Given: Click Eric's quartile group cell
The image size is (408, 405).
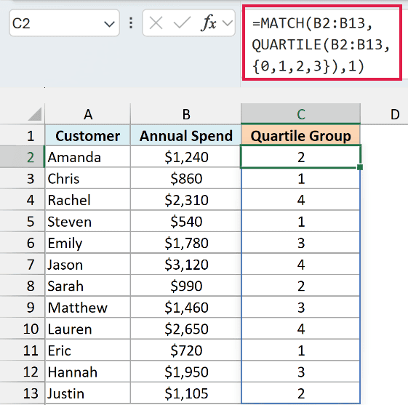Looking at the screenshot, I should [x=300, y=350].
